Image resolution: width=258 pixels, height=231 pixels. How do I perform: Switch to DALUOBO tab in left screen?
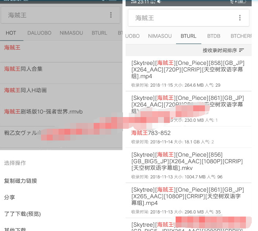[x=39, y=33]
